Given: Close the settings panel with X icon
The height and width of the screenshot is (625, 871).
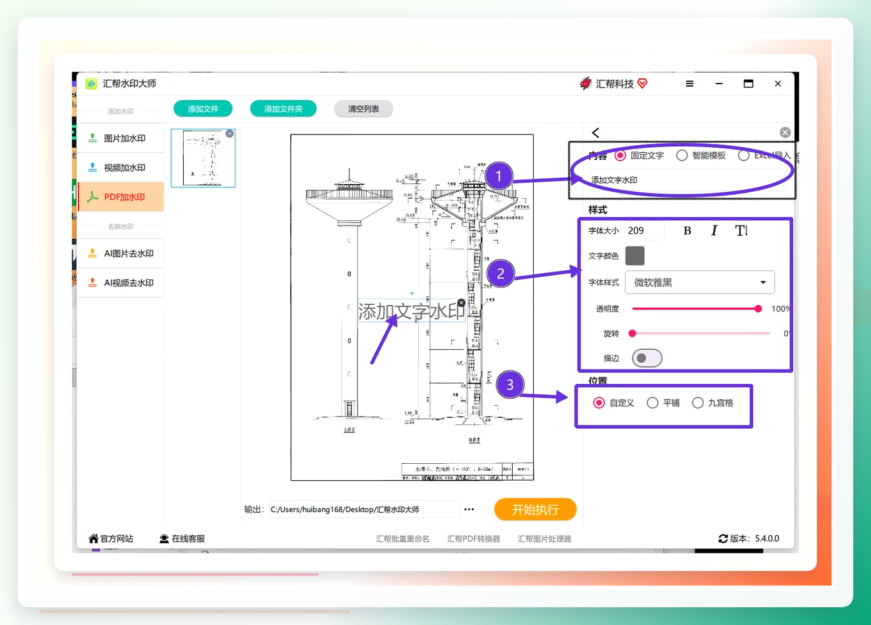Looking at the screenshot, I should pyautogui.click(x=785, y=133).
